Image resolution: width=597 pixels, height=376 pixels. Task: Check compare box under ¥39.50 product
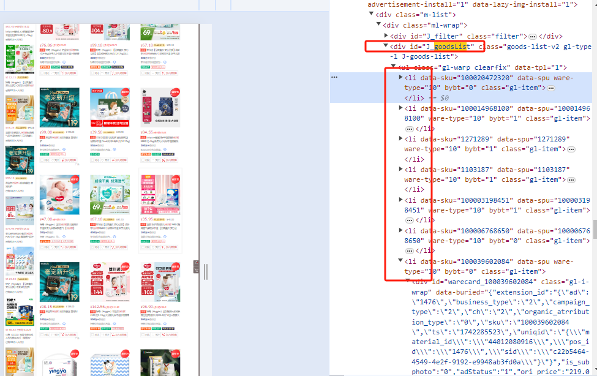click(x=92, y=160)
